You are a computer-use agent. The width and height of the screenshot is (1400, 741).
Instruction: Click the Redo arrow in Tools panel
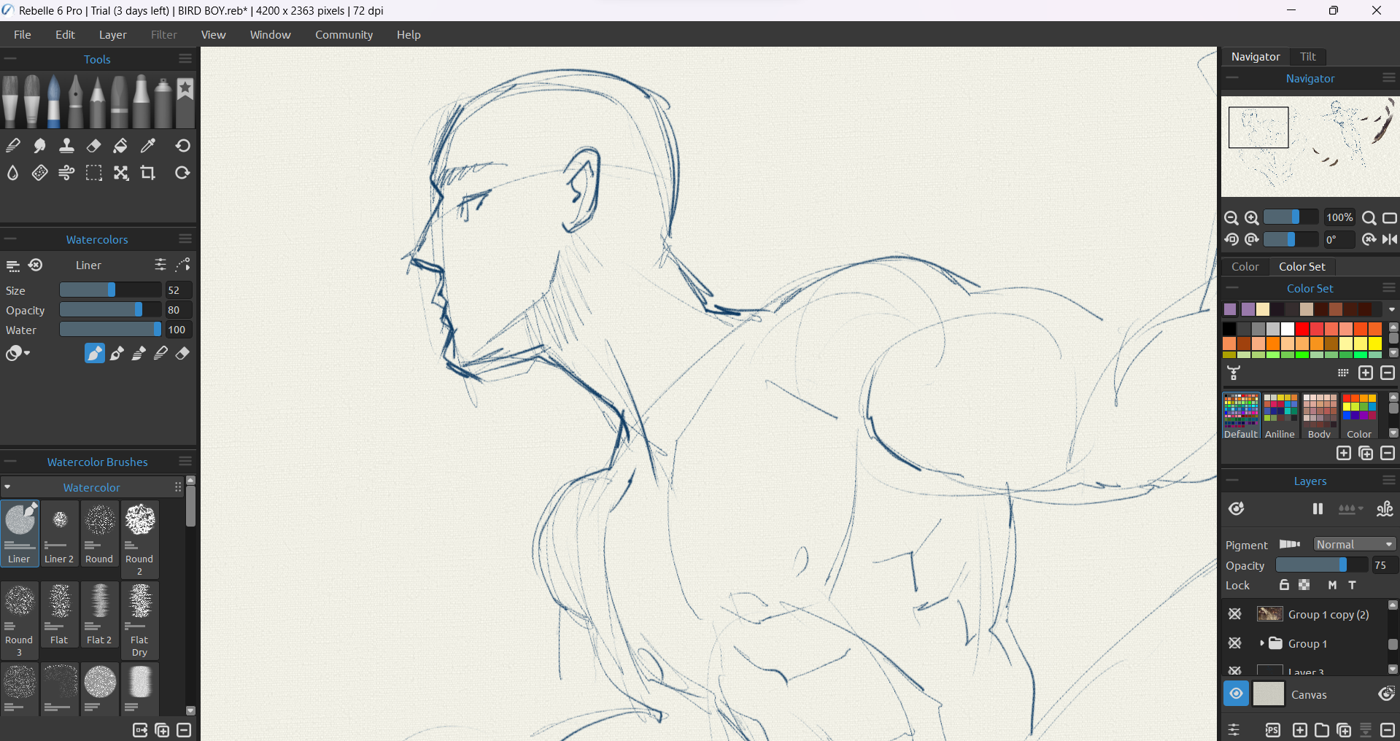coord(182,173)
